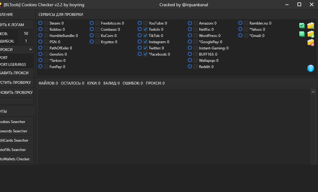Click the folder with green plus icon

point(311,34)
